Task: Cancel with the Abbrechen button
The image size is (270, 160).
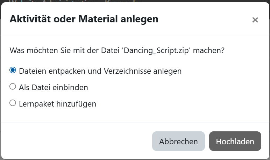Action: pos(178,141)
